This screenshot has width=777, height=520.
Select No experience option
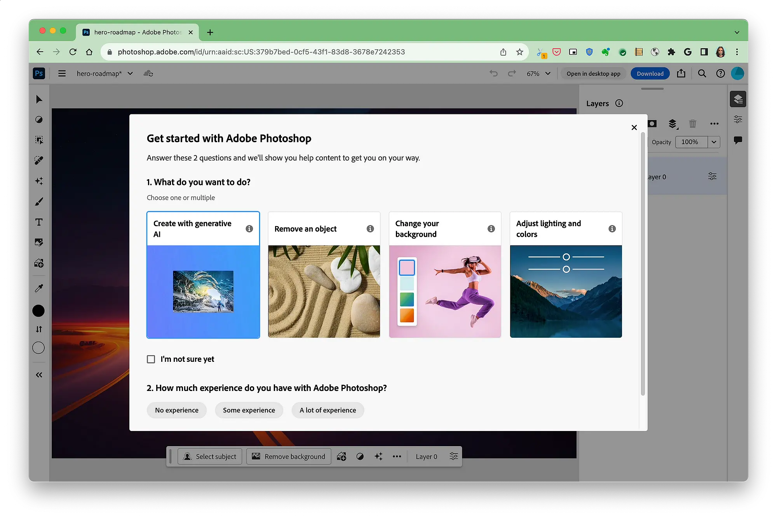[177, 410]
